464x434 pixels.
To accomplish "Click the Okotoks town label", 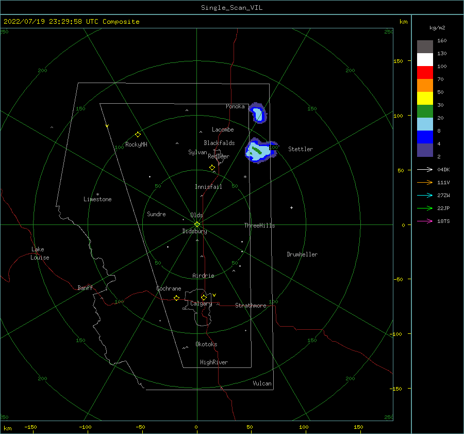I will (206, 344).
